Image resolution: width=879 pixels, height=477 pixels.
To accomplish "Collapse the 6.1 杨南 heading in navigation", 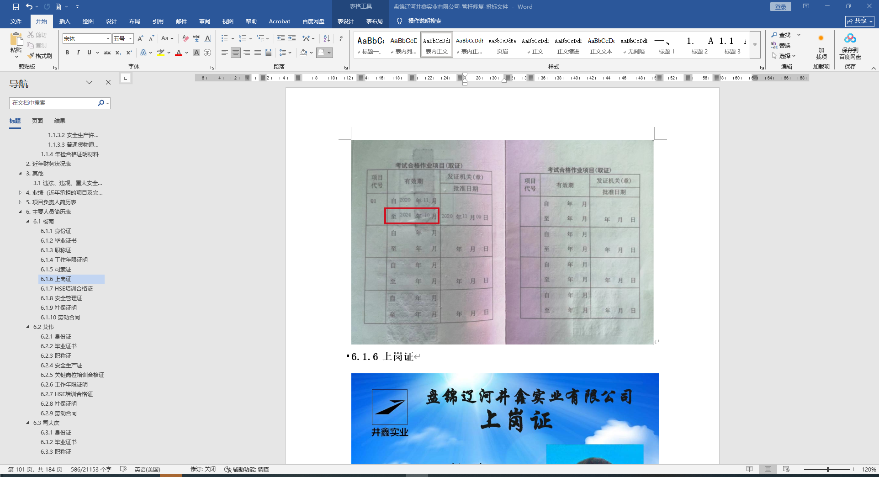I will pyautogui.click(x=27, y=222).
